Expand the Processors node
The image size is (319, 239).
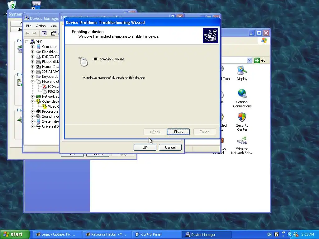[x=32, y=111]
